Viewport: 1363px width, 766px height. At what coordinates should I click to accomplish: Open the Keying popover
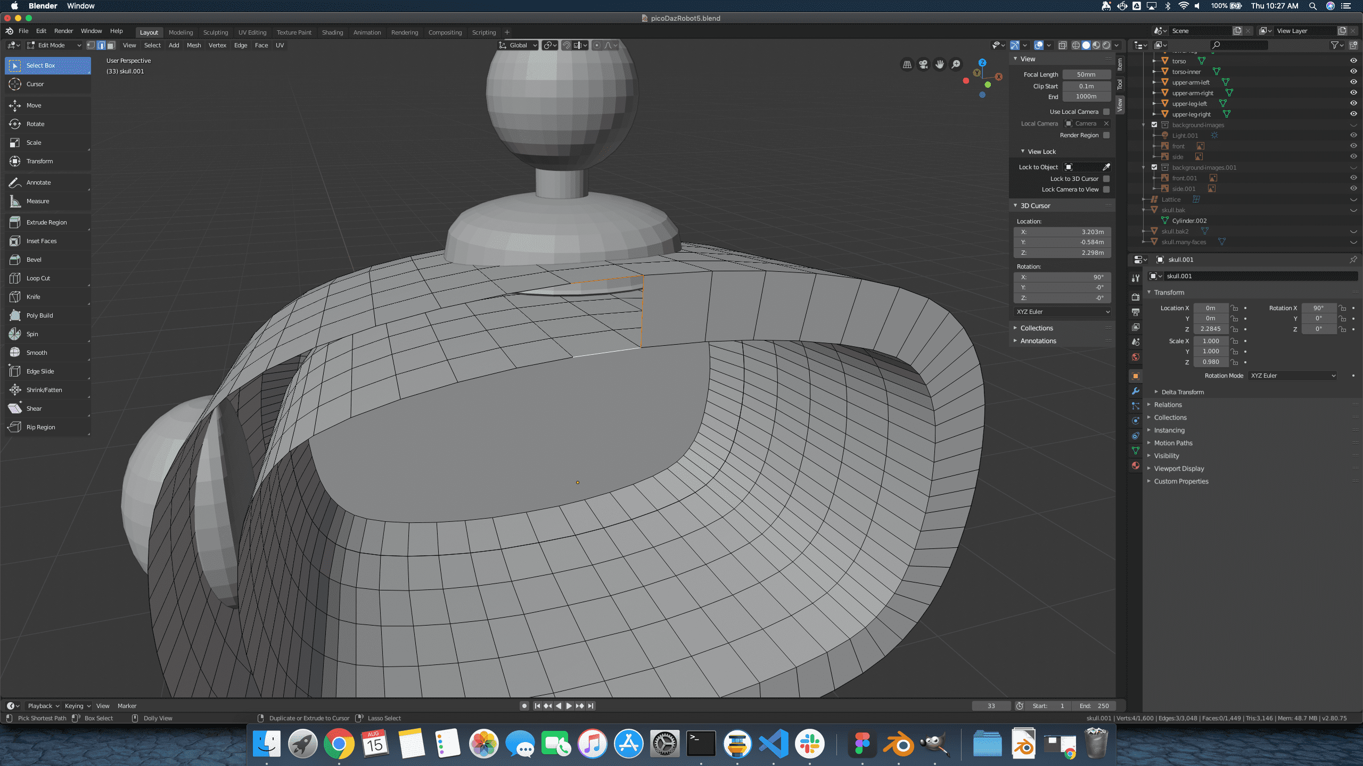click(77, 706)
